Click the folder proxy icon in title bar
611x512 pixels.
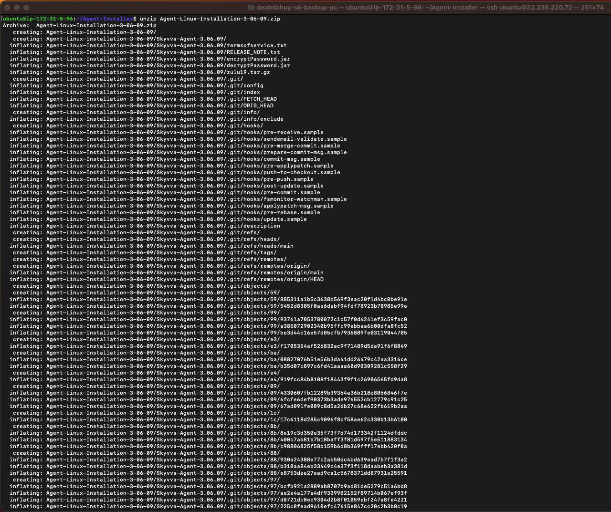tap(251, 8)
